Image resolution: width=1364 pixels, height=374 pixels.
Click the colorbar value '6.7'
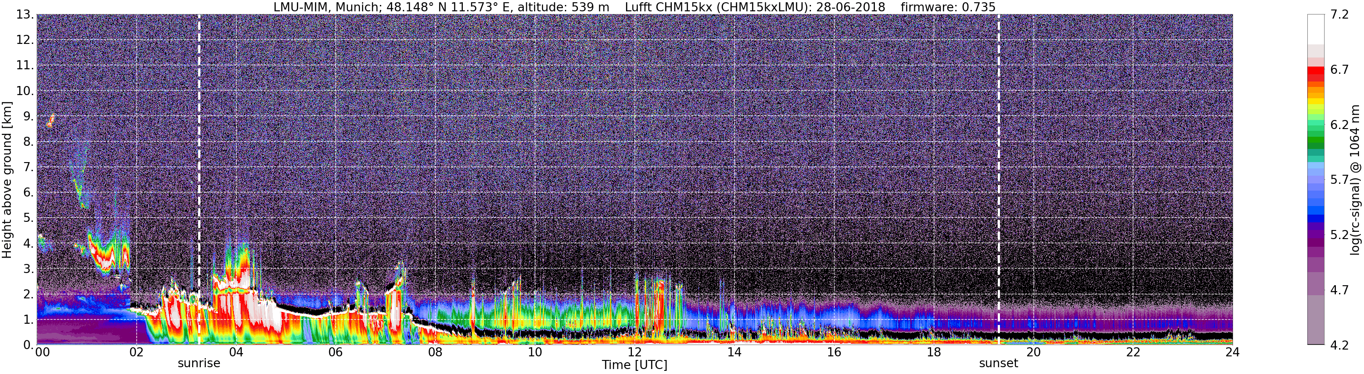pyautogui.click(x=1340, y=70)
